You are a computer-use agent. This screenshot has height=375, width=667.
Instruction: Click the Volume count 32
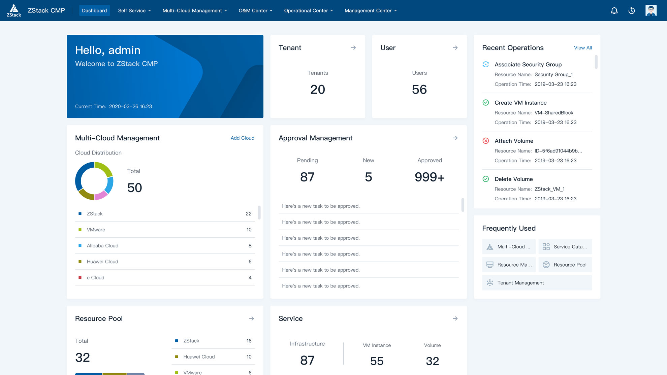(432, 361)
